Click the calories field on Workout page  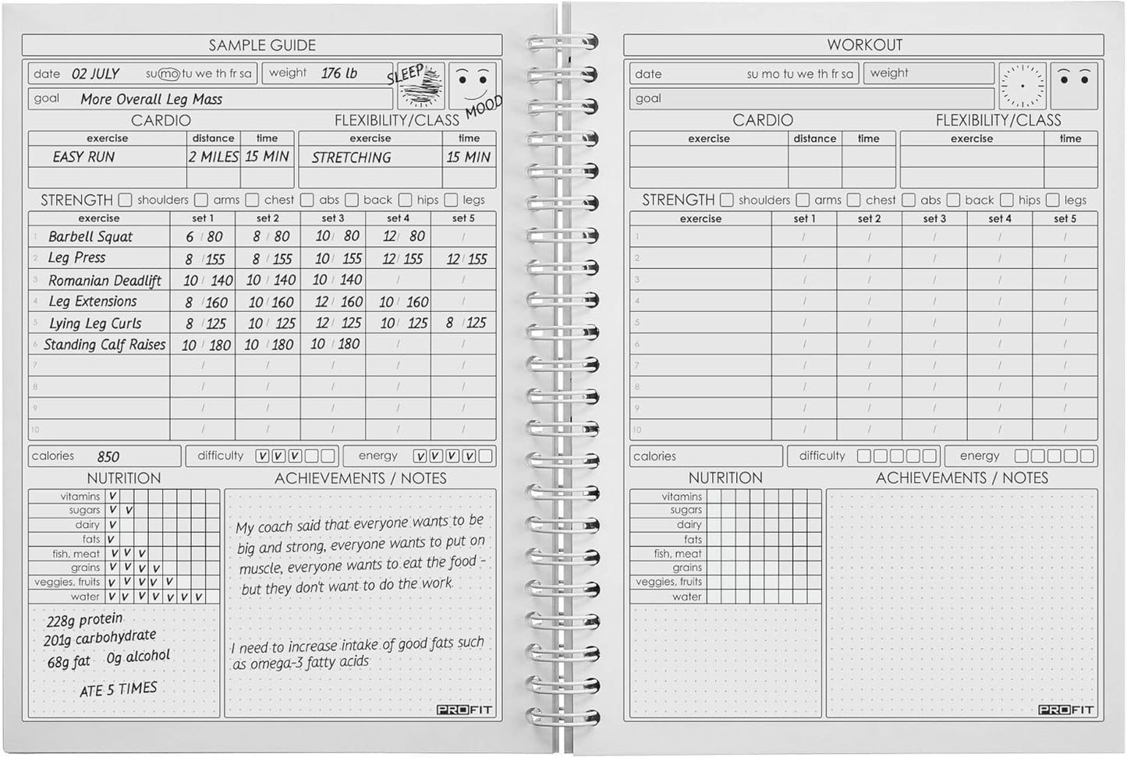coord(706,456)
